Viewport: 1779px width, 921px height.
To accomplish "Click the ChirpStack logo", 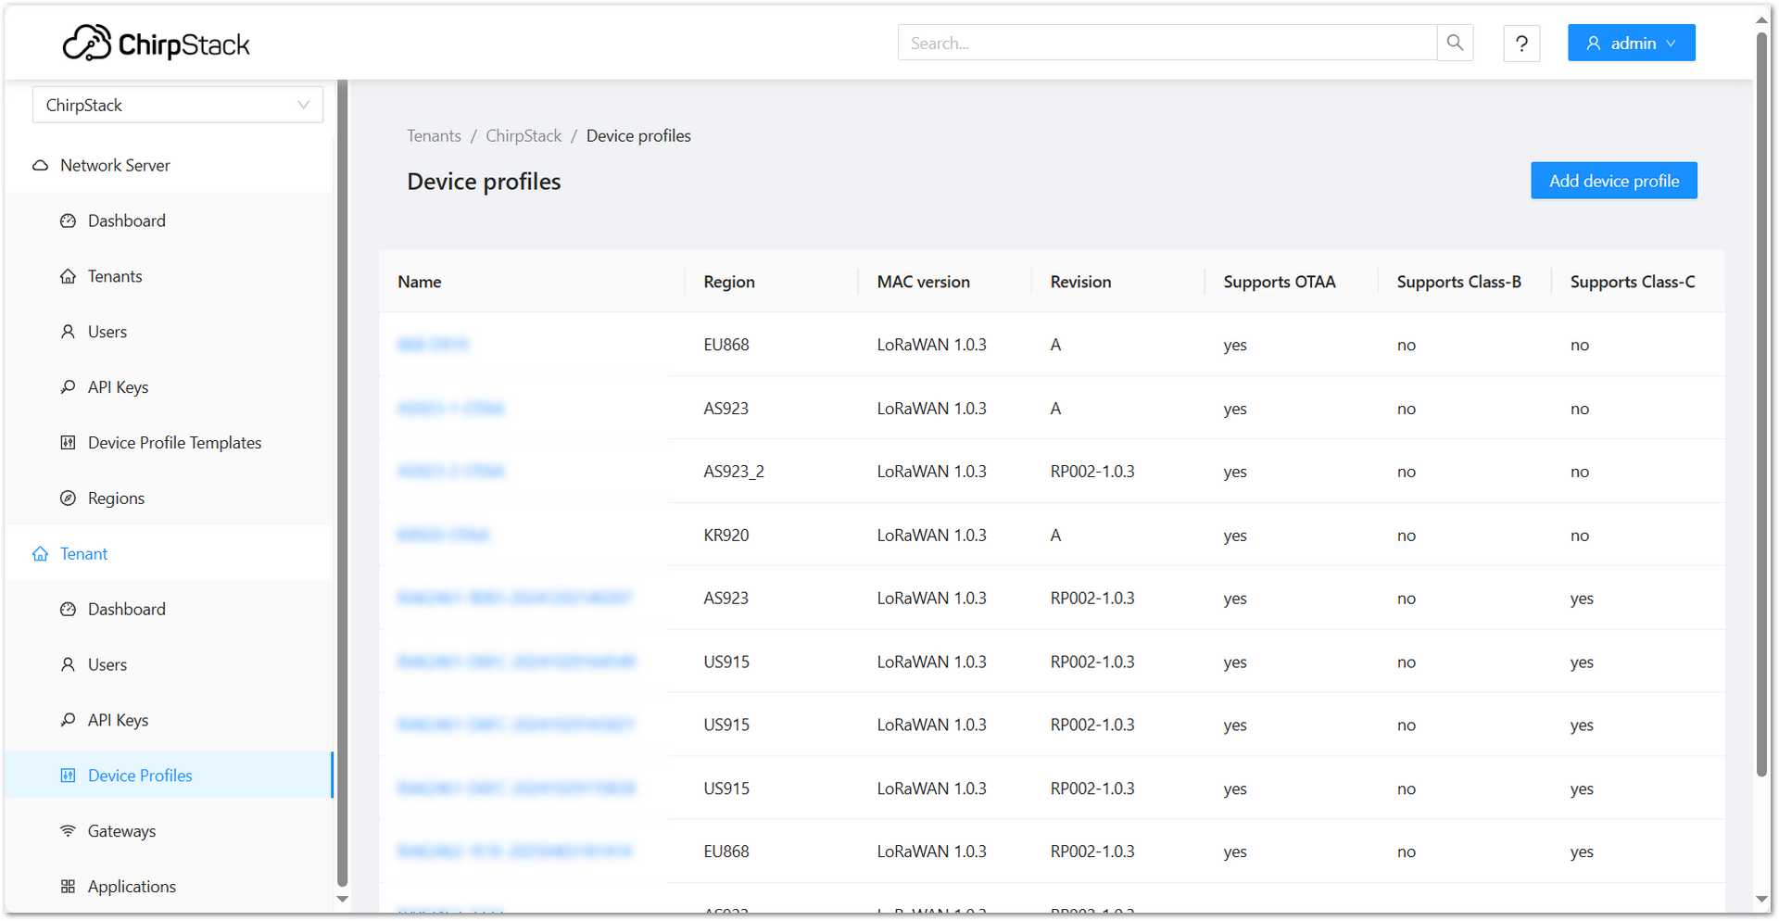I will click(x=156, y=42).
